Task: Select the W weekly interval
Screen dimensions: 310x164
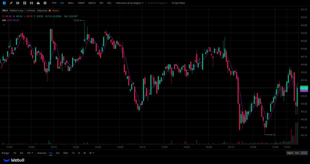Action: tap(84, 153)
